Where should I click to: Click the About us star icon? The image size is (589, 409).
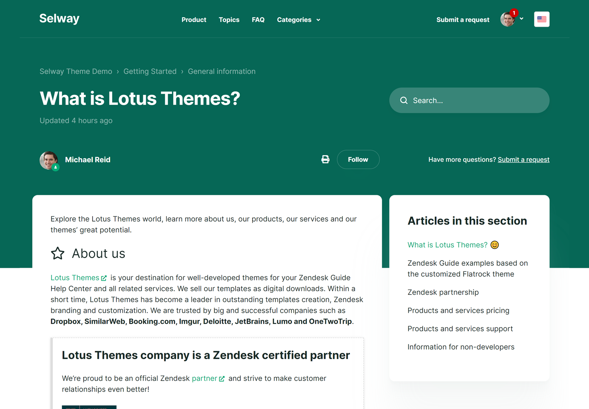[x=58, y=253]
